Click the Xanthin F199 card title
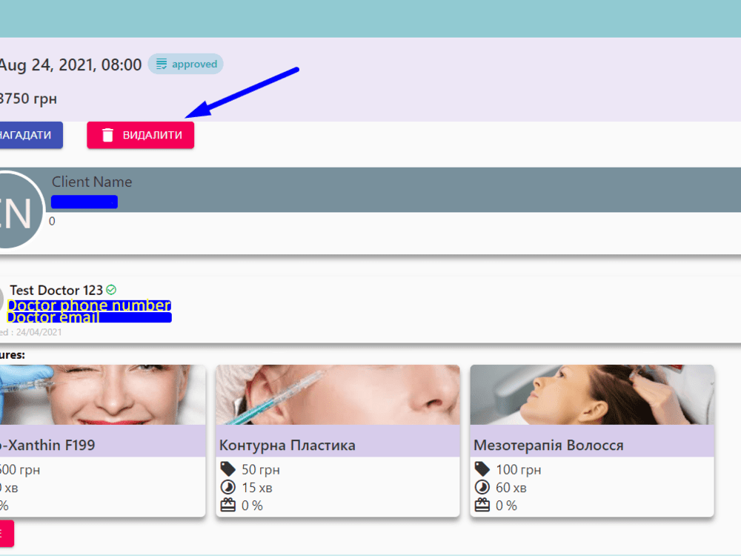 pyautogui.click(x=47, y=445)
